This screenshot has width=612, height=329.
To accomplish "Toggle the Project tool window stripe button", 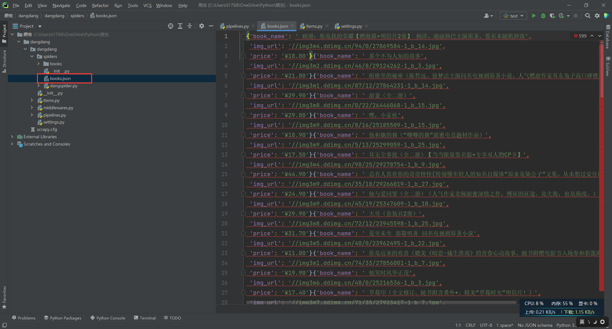I will 4,33.
